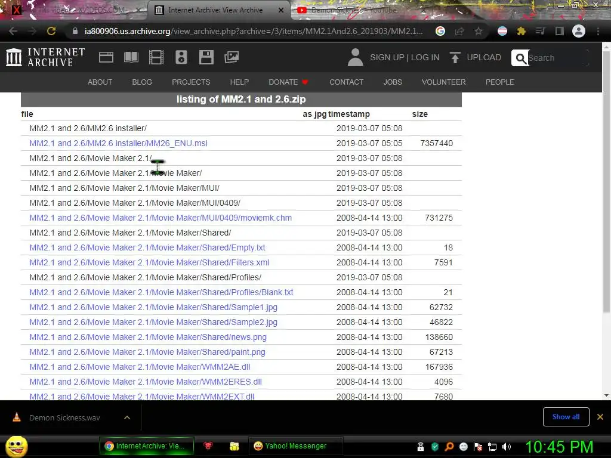Click the share page icon in the address bar

[459, 31]
